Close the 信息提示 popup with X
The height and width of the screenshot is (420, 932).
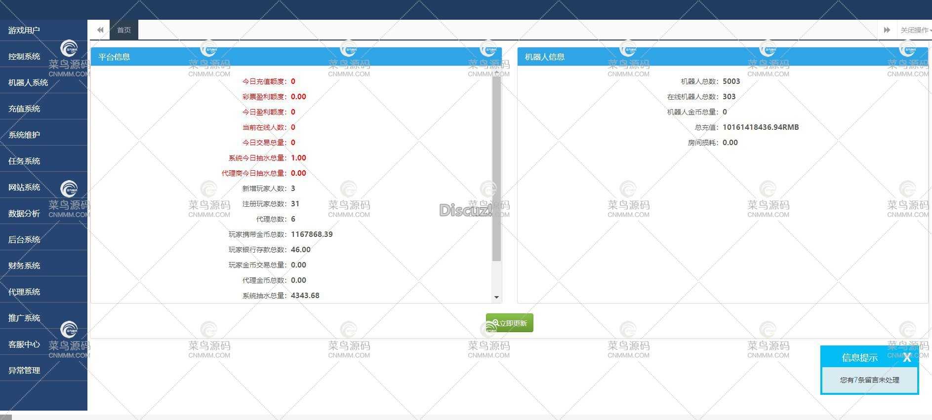coord(906,358)
